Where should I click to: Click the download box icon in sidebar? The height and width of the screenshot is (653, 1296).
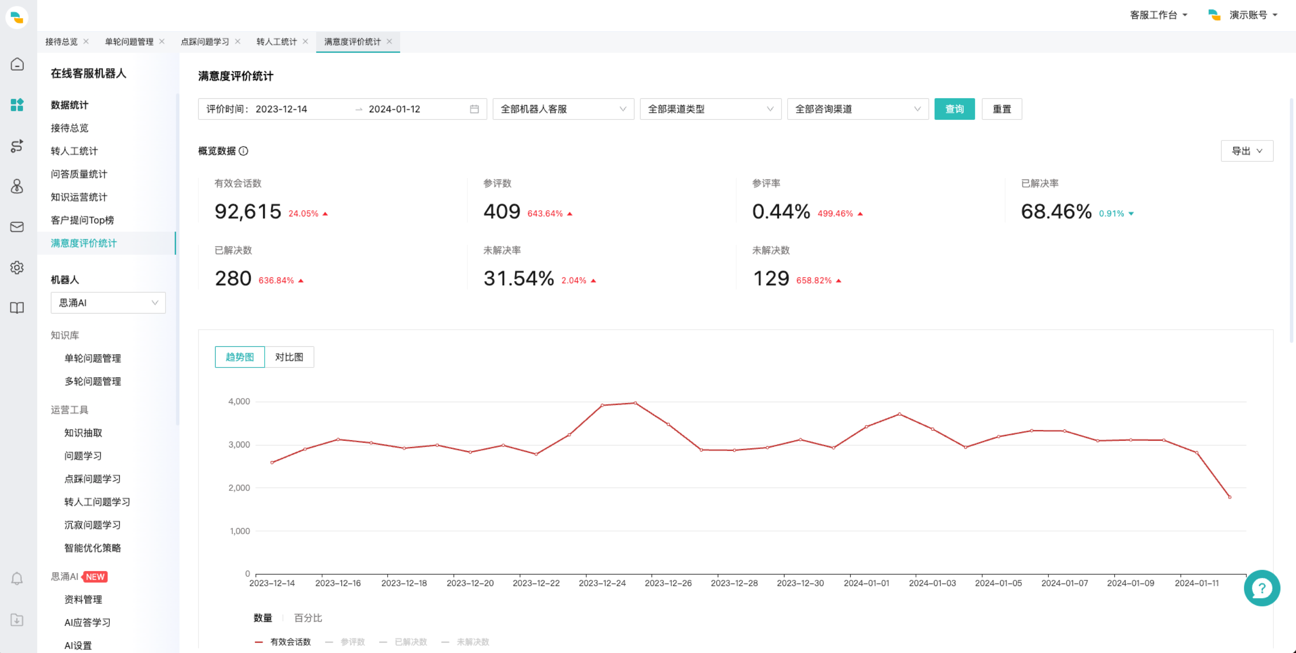pos(17,620)
